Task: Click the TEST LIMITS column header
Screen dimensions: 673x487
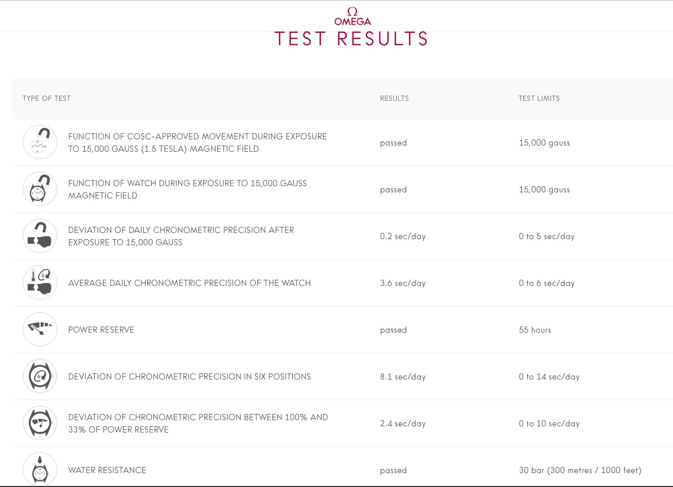Action: click(539, 98)
